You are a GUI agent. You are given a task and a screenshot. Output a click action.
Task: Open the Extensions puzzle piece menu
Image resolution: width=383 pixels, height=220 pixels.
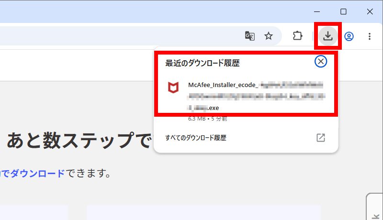point(297,36)
